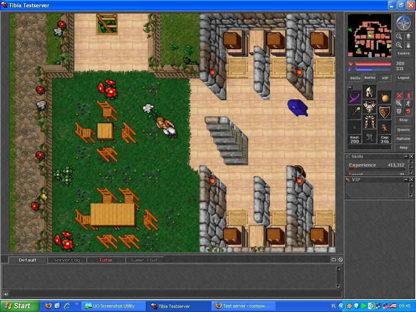416x312 pixels.
Task: Move minimap one floor up
Action: pyautogui.click(x=408, y=36)
